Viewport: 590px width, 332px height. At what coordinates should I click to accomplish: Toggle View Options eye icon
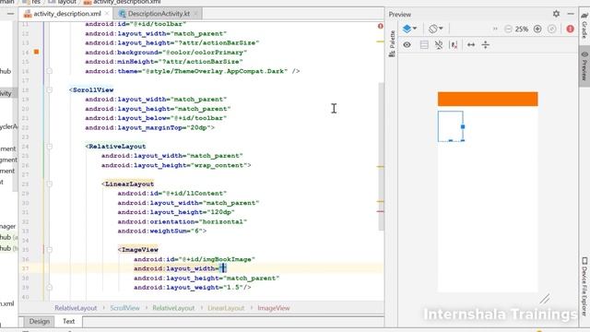(x=407, y=45)
